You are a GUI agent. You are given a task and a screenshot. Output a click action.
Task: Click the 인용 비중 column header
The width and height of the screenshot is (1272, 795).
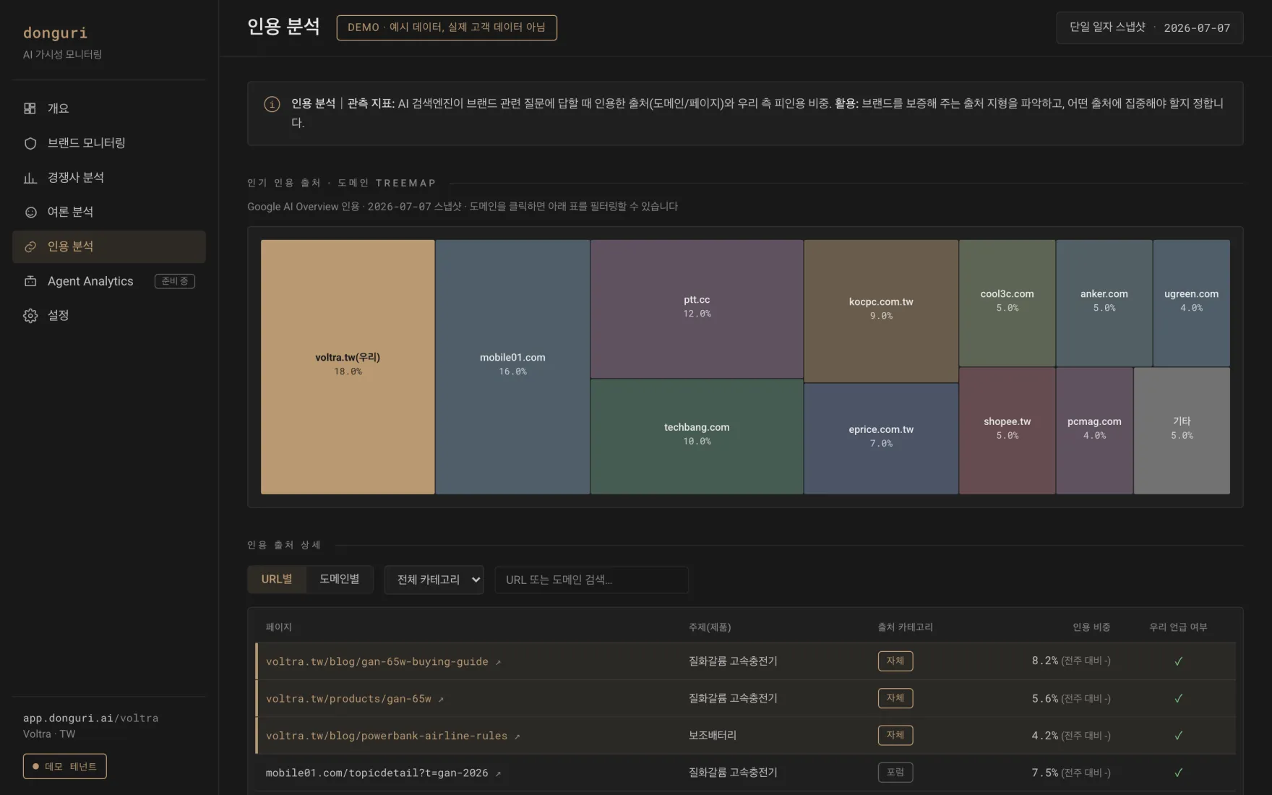coord(1091,627)
